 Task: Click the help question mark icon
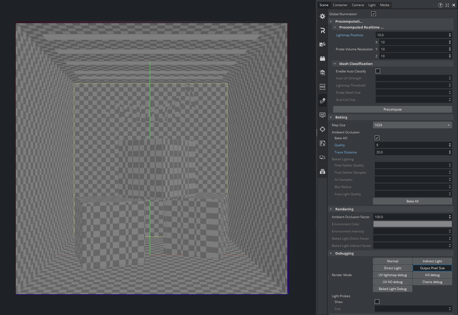440,5
